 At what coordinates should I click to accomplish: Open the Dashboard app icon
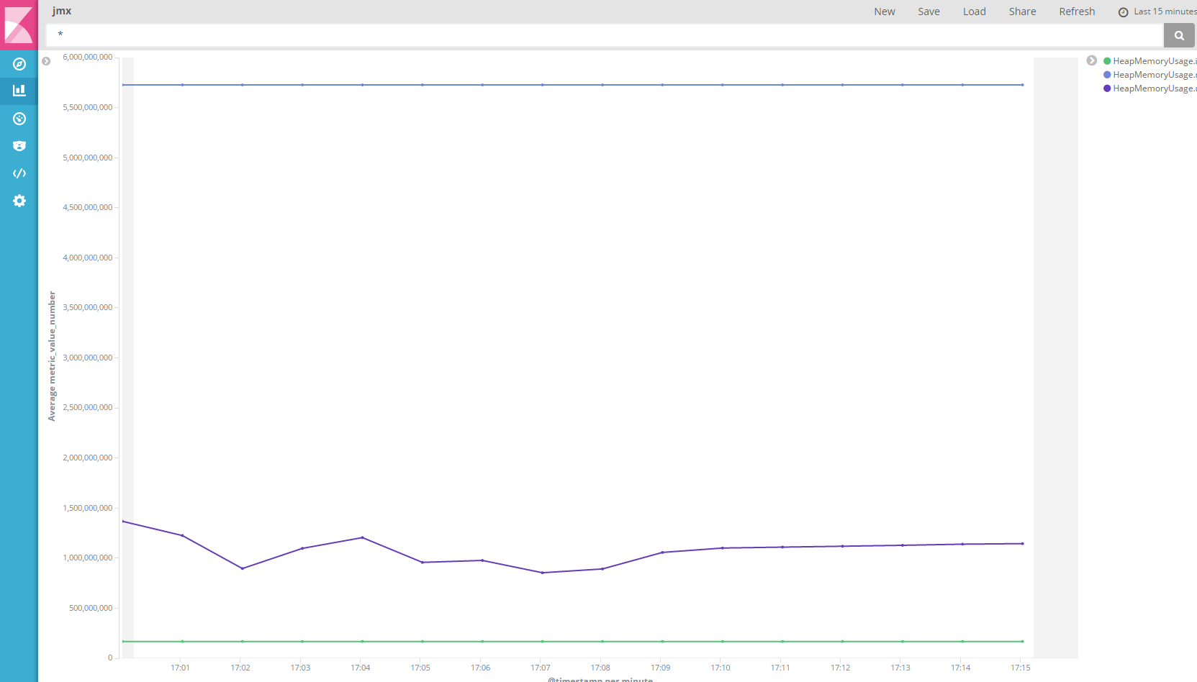pos(19,118)
